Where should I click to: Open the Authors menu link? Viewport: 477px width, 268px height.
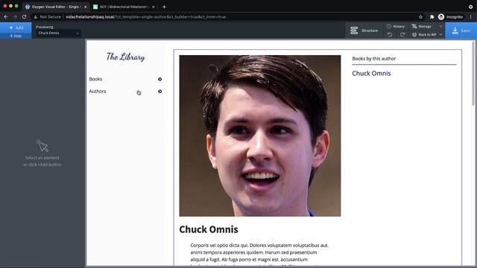(98, 91)
